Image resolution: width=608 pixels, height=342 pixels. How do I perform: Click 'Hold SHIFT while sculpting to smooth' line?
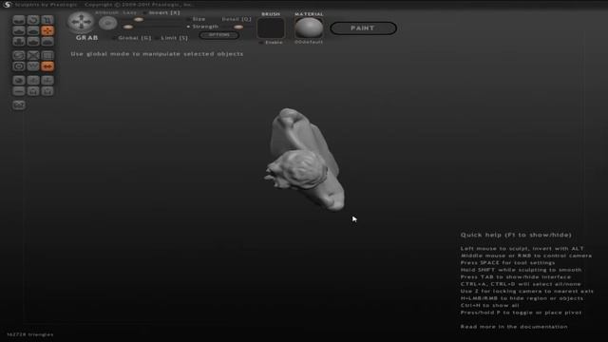(521, 270)
